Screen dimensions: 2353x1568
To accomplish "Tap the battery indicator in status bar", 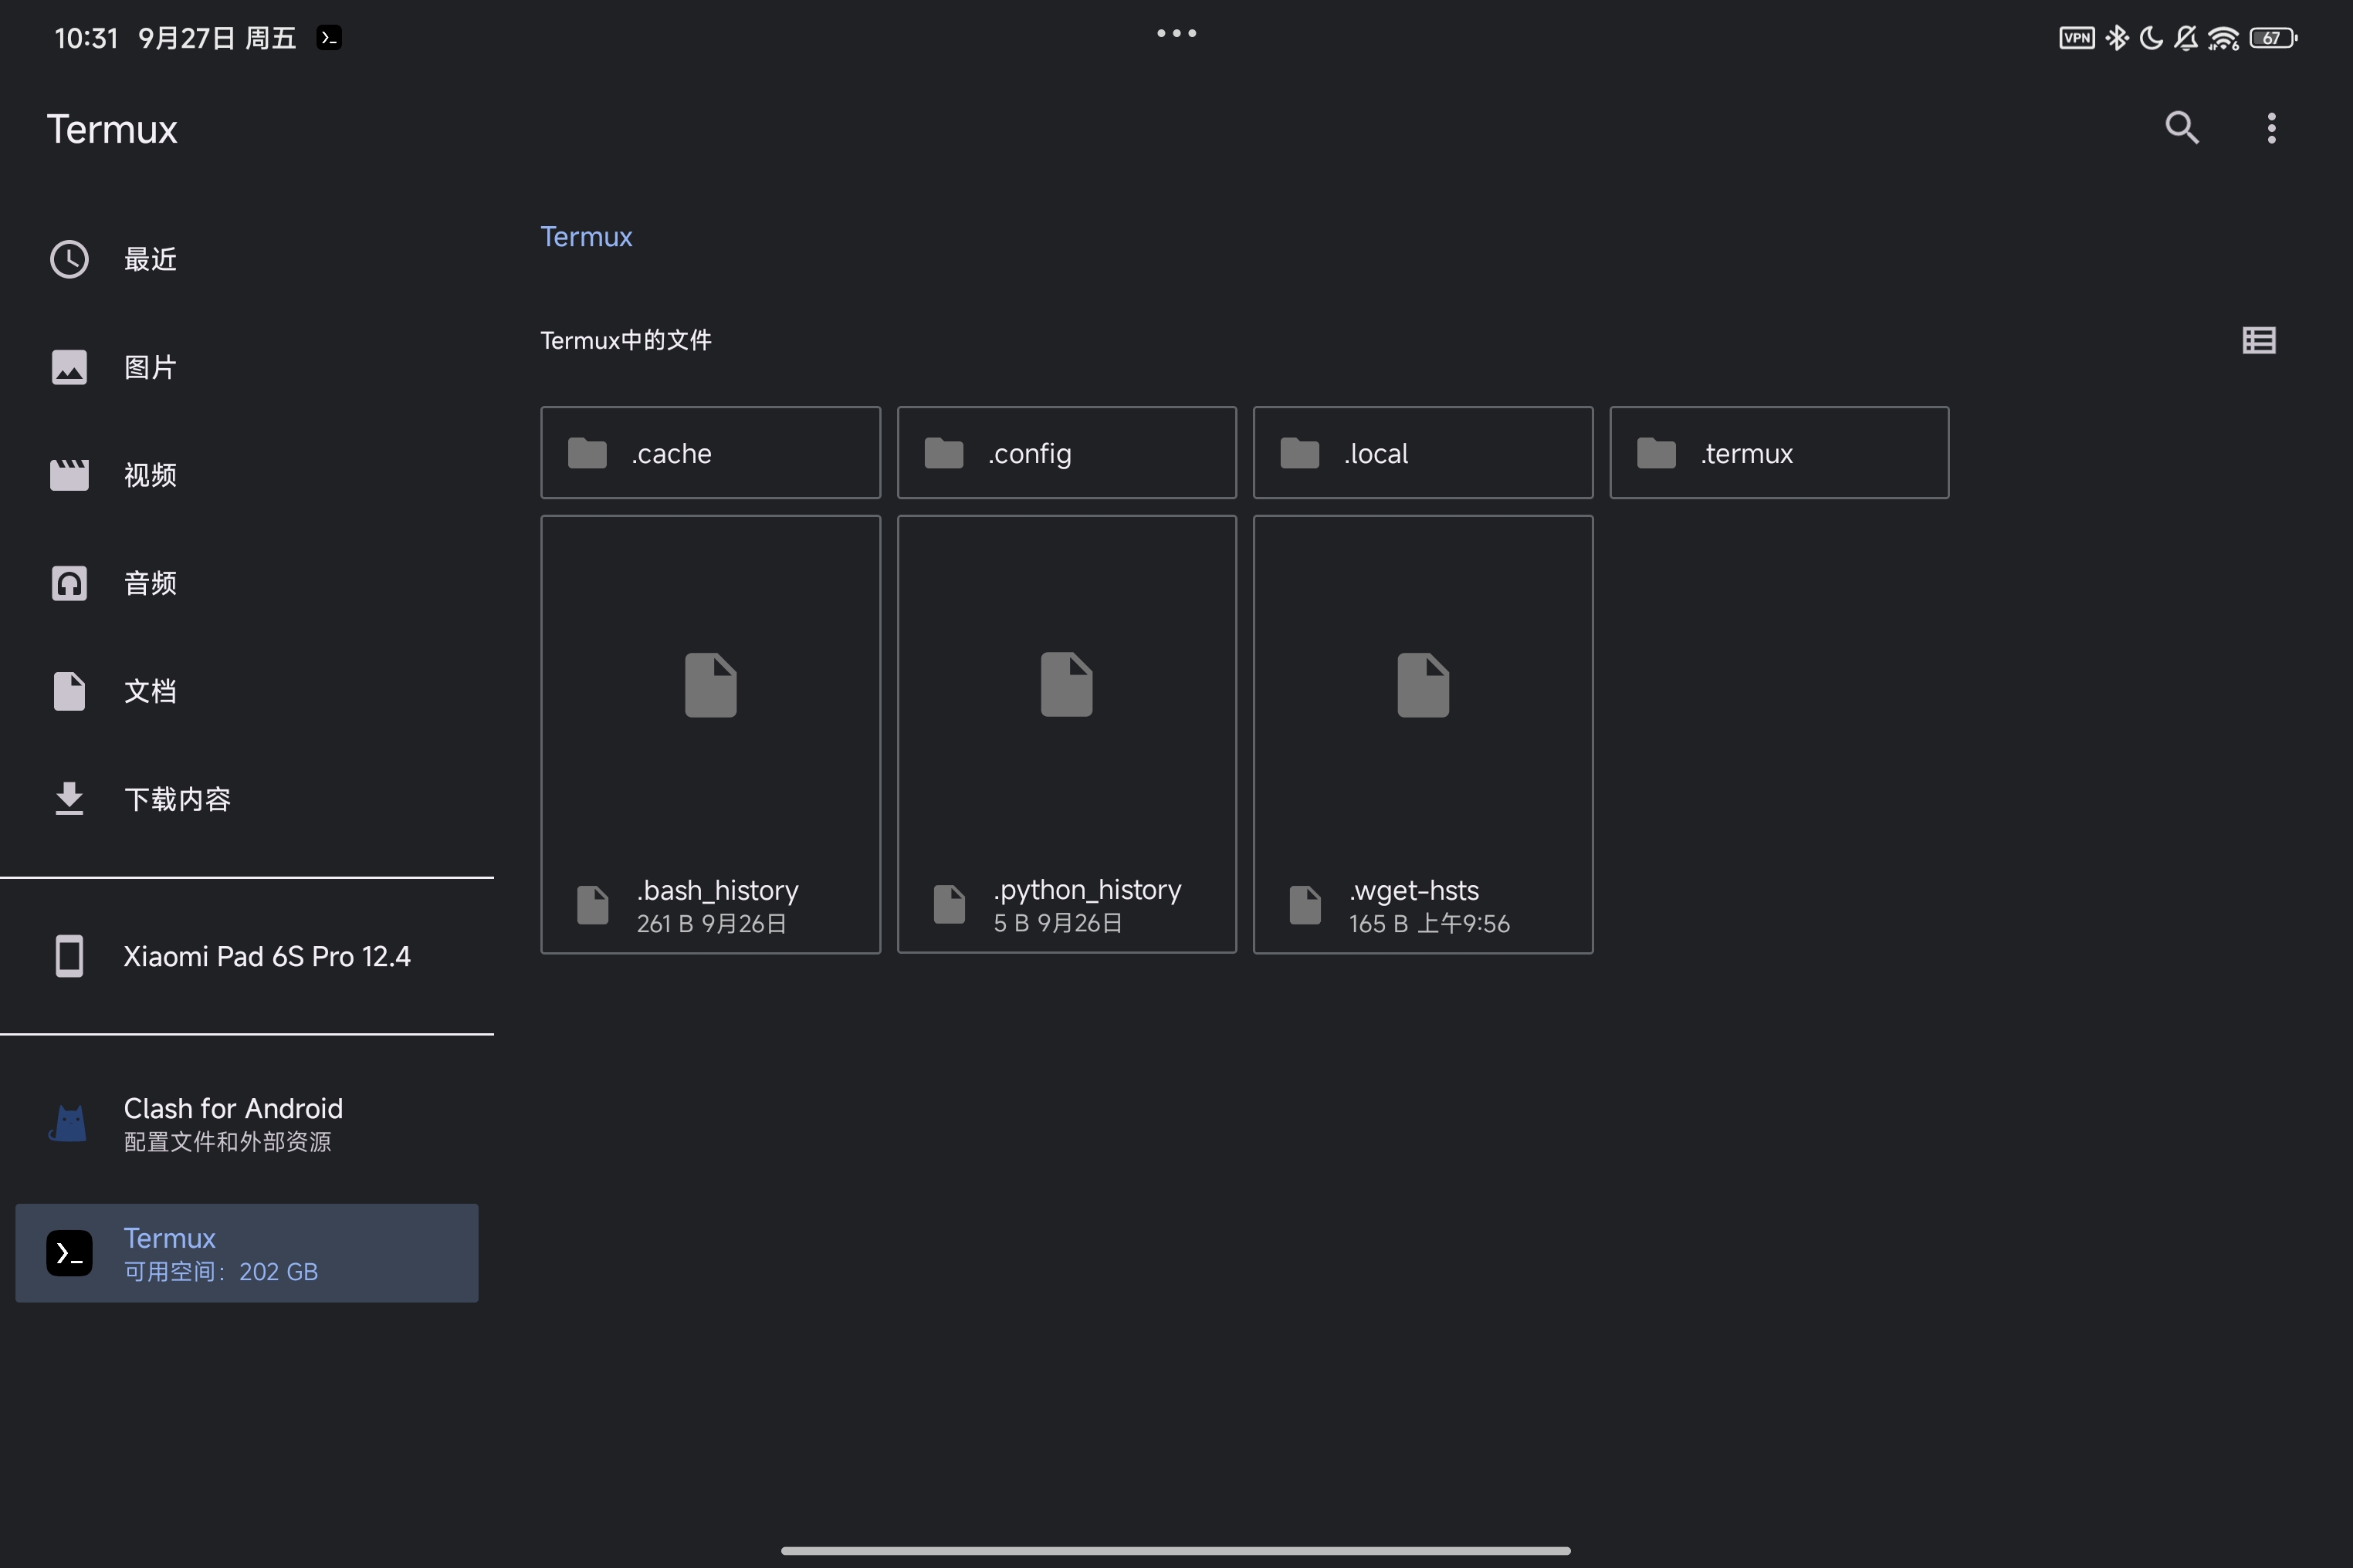I will point(2273,38).
